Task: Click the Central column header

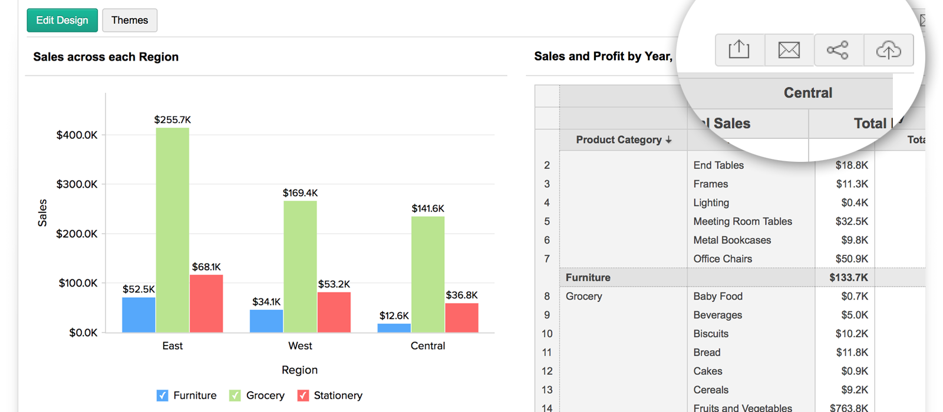Action: 807,92
